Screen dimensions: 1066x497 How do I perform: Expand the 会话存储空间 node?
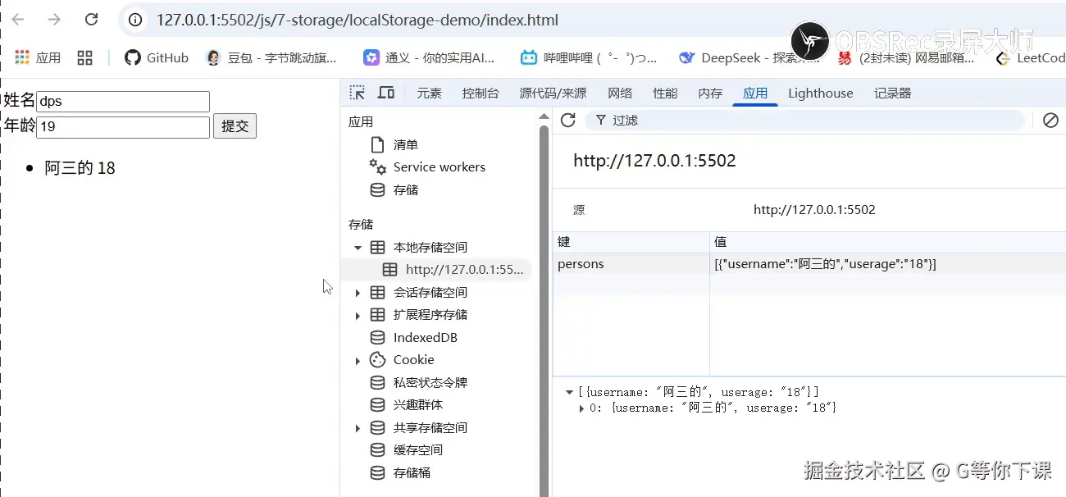[358, 293]
